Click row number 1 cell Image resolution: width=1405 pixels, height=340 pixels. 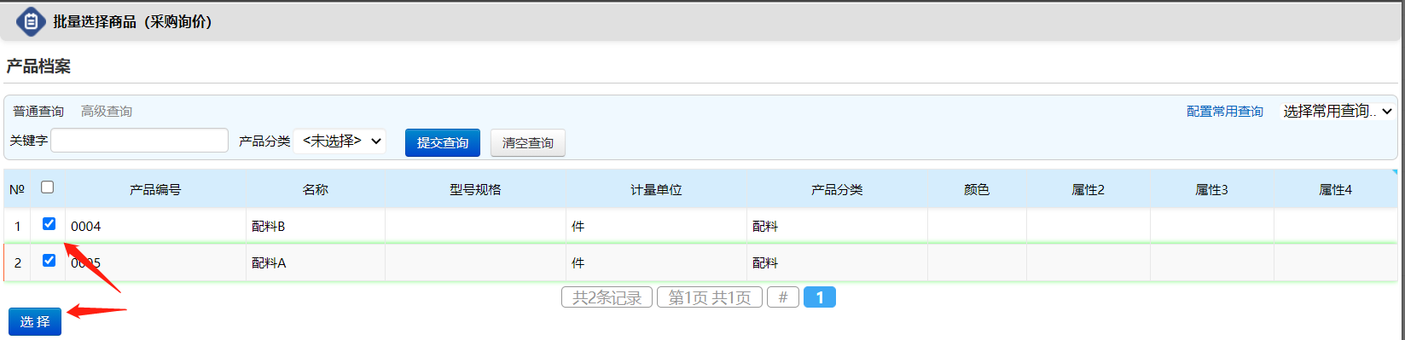coord(17,226)
